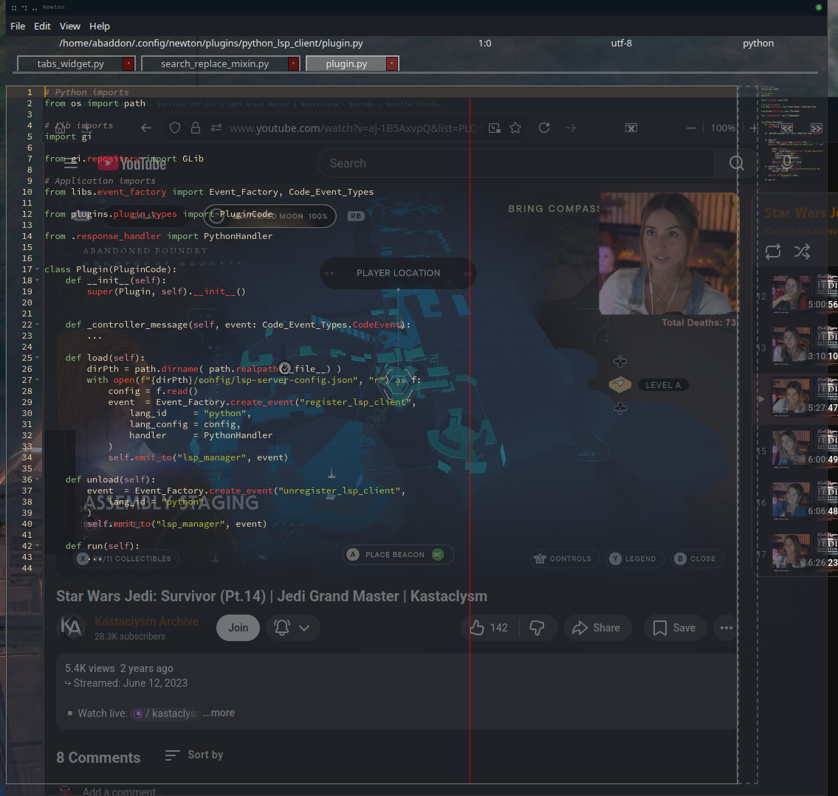Screen dimensions: 838x796
Task: Click the tracking protection shield icon
Action: click(x=174, y=128)
